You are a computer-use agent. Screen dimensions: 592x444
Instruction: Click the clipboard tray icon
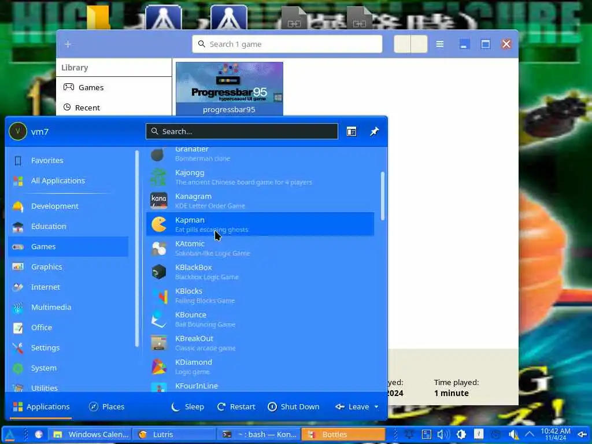pyautogui.click(x=426, y=435)
